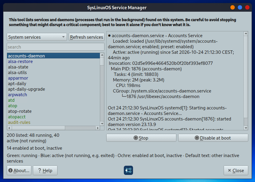The image size is (255, 182).
Task: Click the service list vertical scrollbar thumb
Action: [102, 61]
